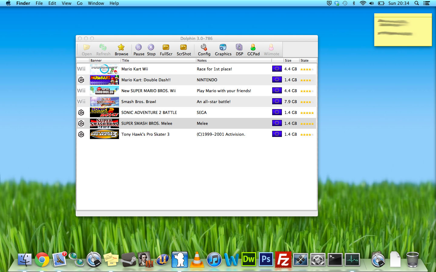
Task: Click the star rating for SONIC ADVENTURE 2 BATTLE
Action: point(307,113)
